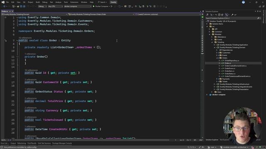Collapse the using directives block
The height and width of the screenshot is (149, 266).
click(x=17, y=17)
